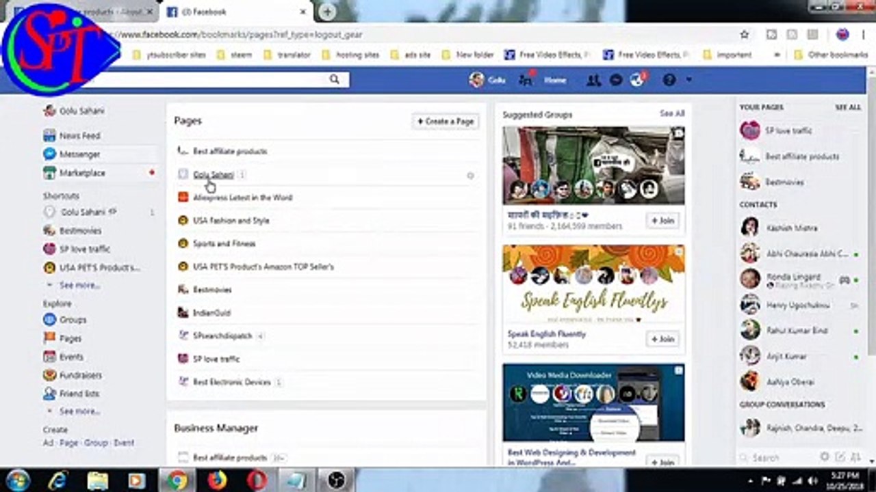Viewport: 876px width, 492px height.
Task: Open Speak English Fluently group thumbnail
Action: [593, 284]
